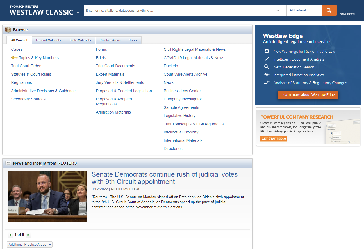Open Topics & Key Numbers
364x249 pixels.
tap(39, 58)
